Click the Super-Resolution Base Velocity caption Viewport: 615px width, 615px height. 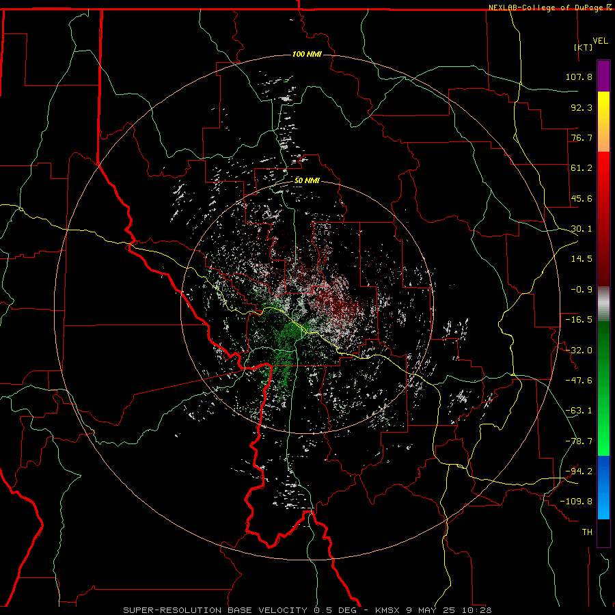point(307,610)
